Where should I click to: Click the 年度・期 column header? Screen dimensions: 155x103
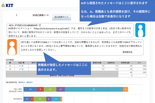(x=21, y=63)
